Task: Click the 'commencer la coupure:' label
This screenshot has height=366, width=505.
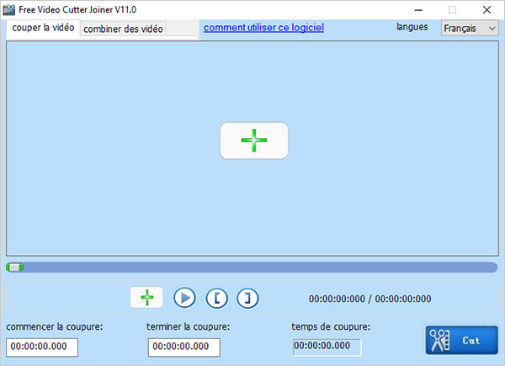Action: point(55,326)
